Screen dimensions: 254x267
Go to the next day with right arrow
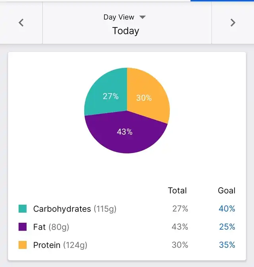(233, 23)
